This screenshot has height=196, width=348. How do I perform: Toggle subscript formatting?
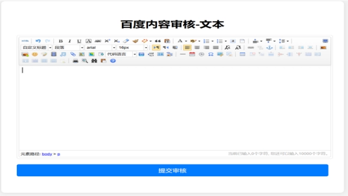point(117,41)
